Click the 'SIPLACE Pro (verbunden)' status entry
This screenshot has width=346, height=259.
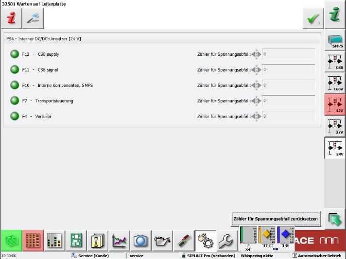click(x=208, y=256)
